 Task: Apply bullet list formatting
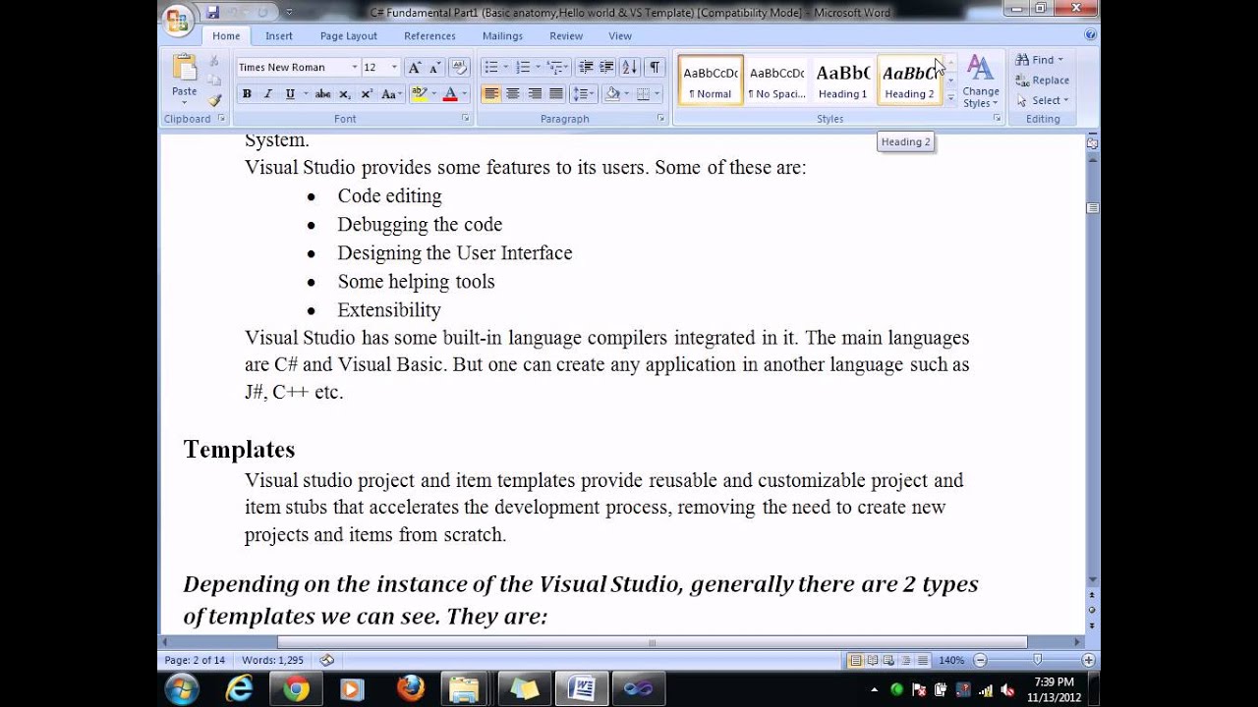(490, 67)
